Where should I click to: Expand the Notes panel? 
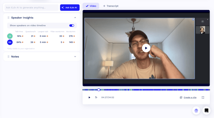(75, 56)
